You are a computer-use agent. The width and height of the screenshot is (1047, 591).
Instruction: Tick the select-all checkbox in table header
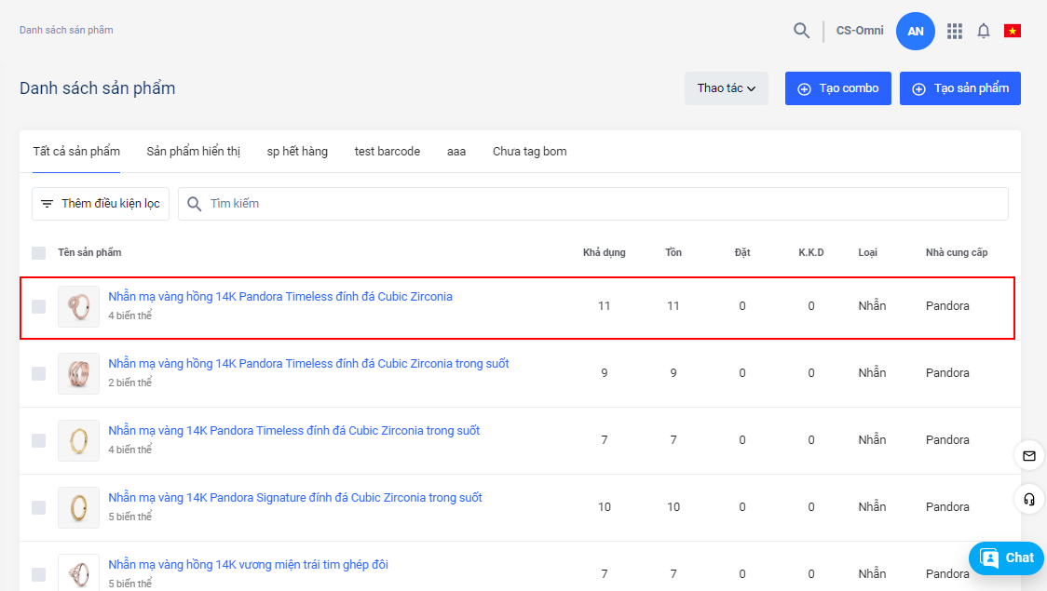pos(39,253)
